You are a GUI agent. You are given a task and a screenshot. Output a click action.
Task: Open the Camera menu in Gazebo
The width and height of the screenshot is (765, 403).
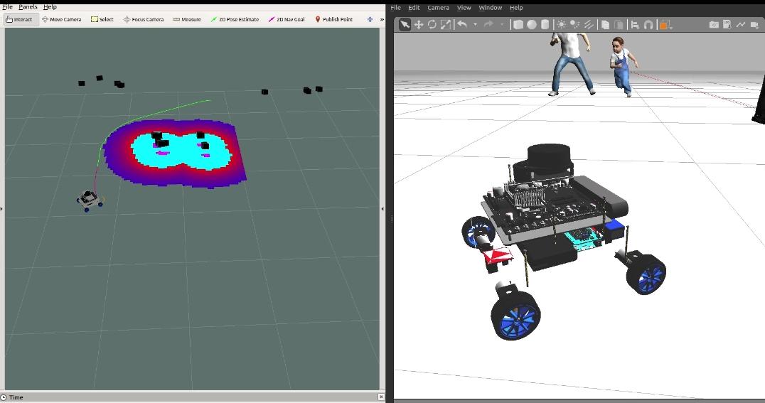point(438,8)
